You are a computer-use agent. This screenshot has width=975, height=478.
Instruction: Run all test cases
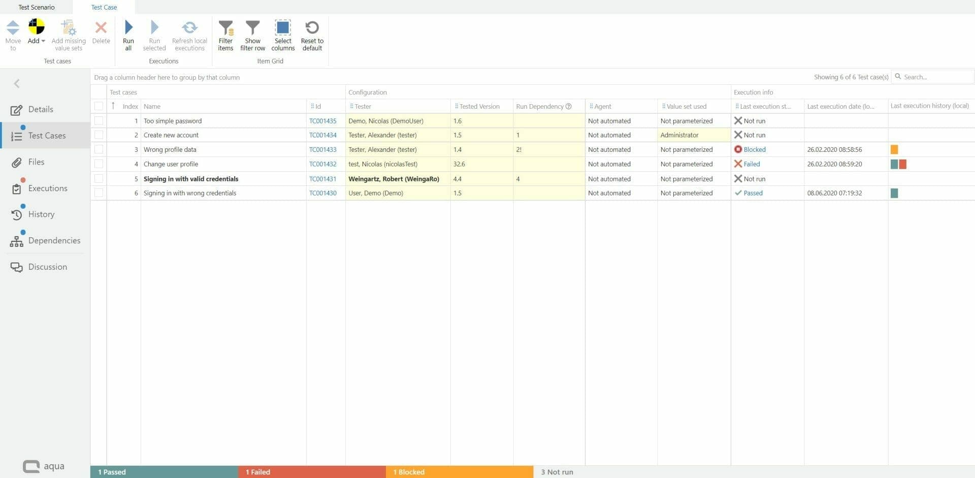click(x=128, y=35)
